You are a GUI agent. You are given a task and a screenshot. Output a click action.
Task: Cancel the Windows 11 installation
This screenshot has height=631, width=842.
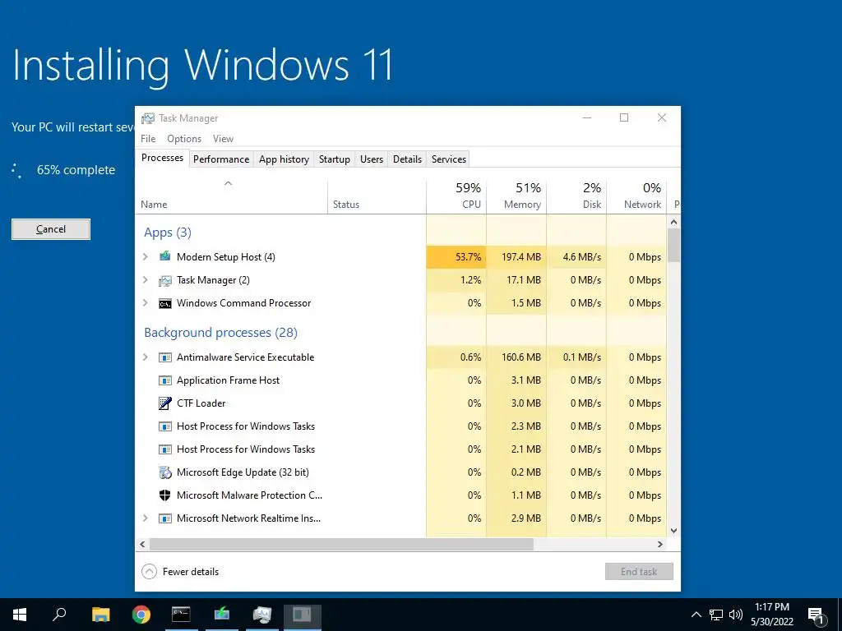51,229
